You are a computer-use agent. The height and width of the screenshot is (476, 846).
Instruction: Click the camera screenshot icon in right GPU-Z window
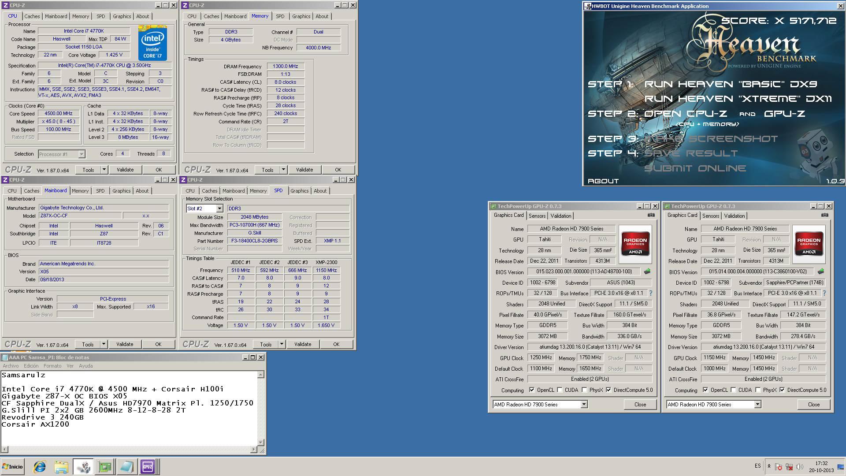824,215
